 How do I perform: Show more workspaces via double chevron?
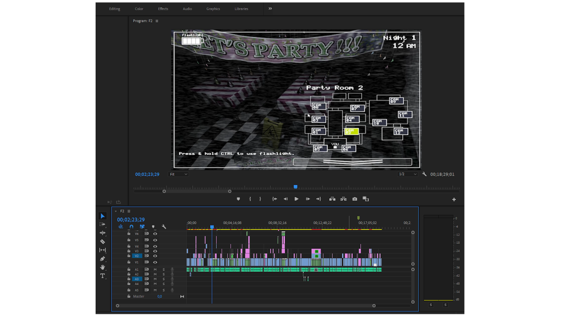(270, 9)
